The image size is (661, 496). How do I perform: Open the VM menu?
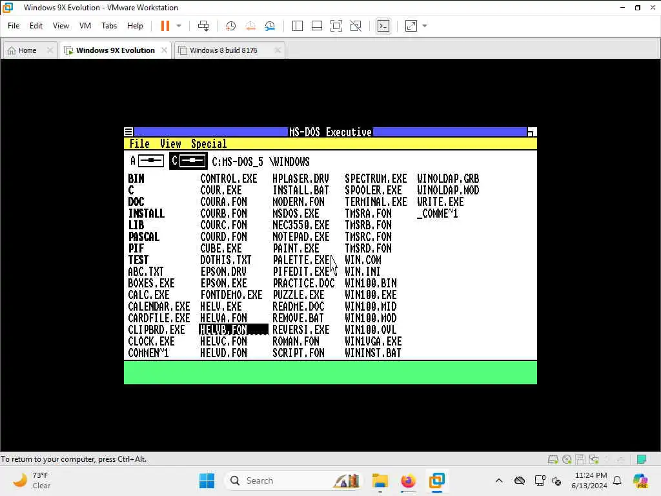[85, 26]
